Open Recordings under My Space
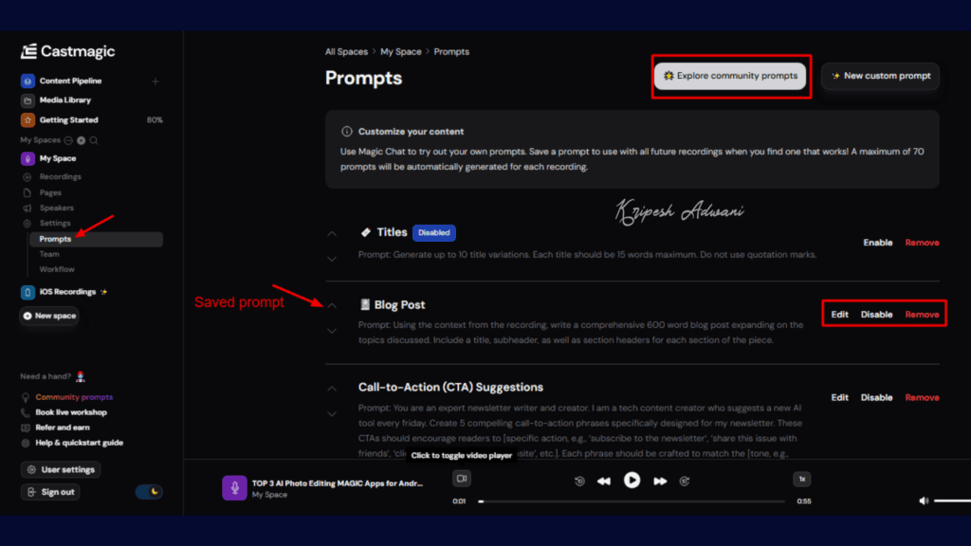Image resolution: width=971 pixels, height=546 pixels. (59, 176)
